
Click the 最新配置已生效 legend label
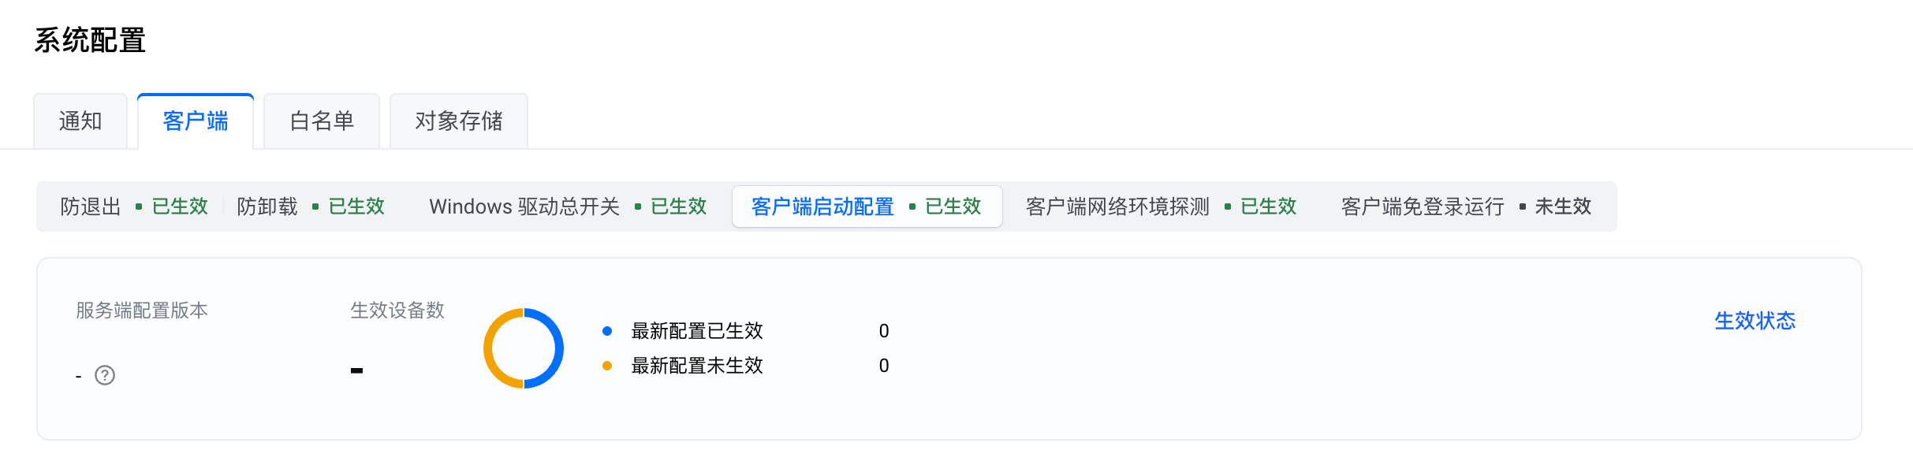pyautogui.click(x=697, y=331)
